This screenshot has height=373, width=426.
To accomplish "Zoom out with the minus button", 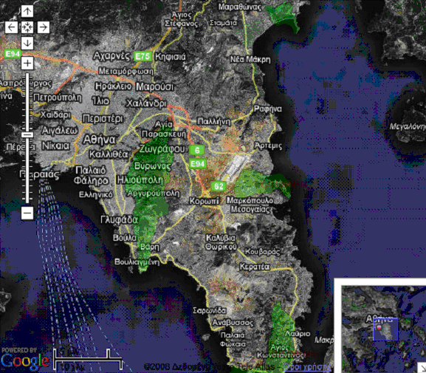I will point(27,213).
